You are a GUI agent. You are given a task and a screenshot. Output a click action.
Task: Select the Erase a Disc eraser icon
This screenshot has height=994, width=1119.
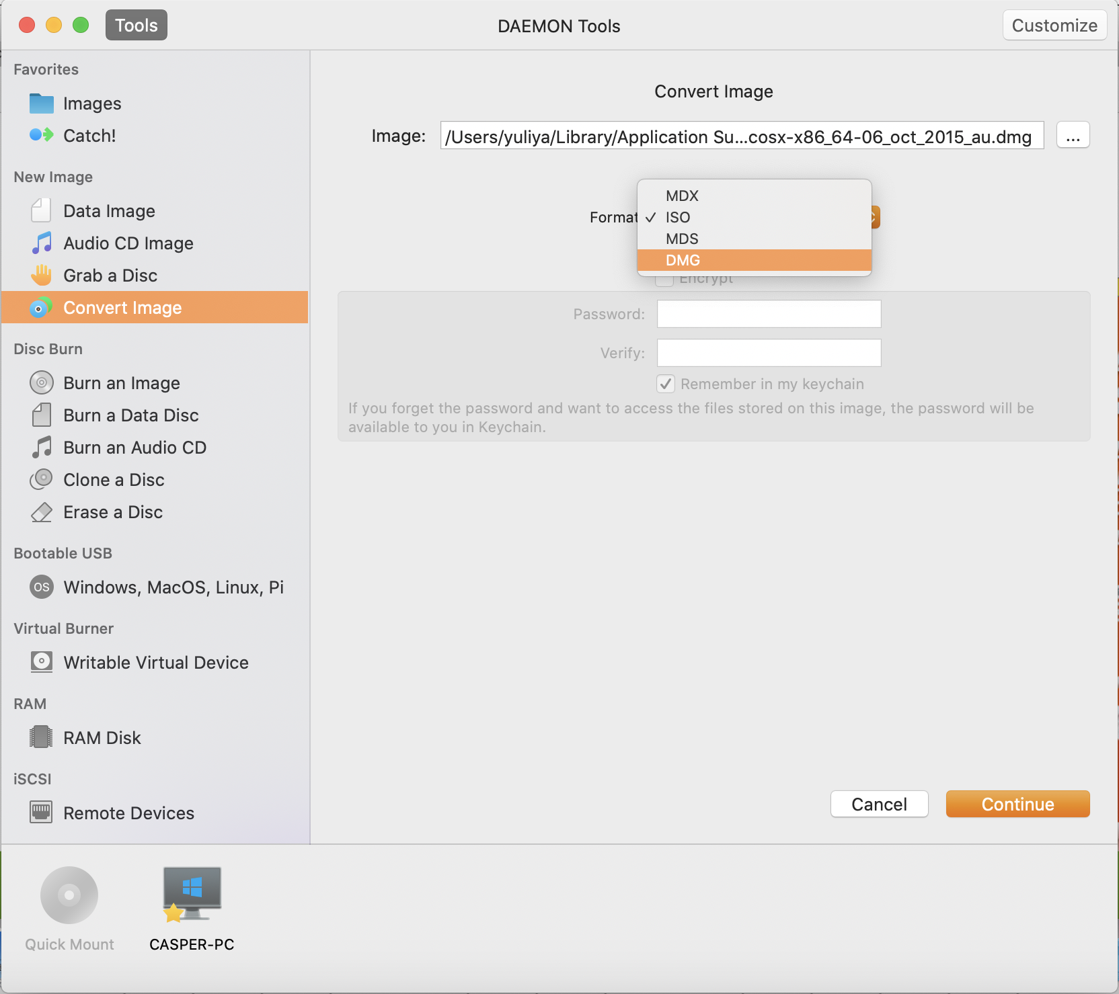tap(41, 511)
